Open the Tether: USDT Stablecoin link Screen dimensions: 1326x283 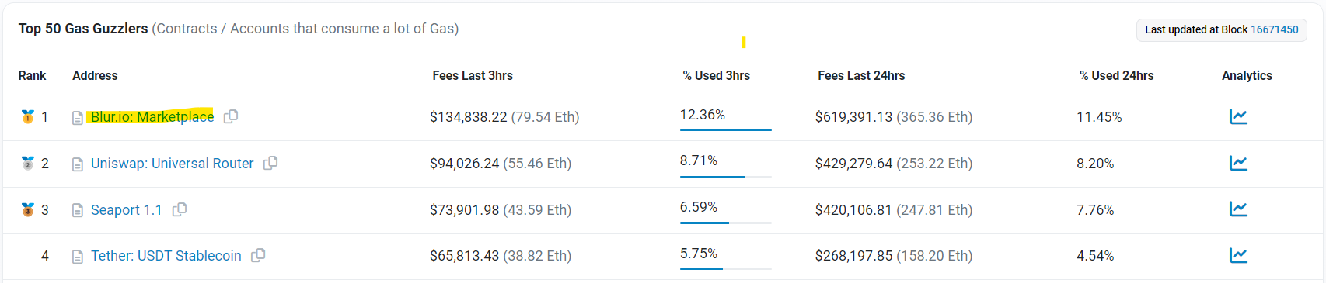pos(166,255)
